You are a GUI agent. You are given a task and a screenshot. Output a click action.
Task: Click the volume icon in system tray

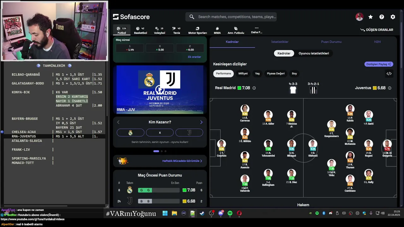[x=383, y=213]
